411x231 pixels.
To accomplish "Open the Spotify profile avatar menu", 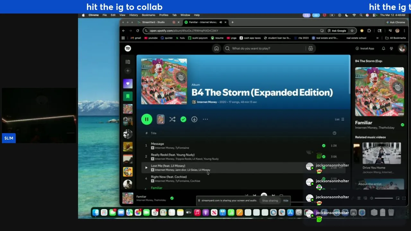I will tap(402, 48).
